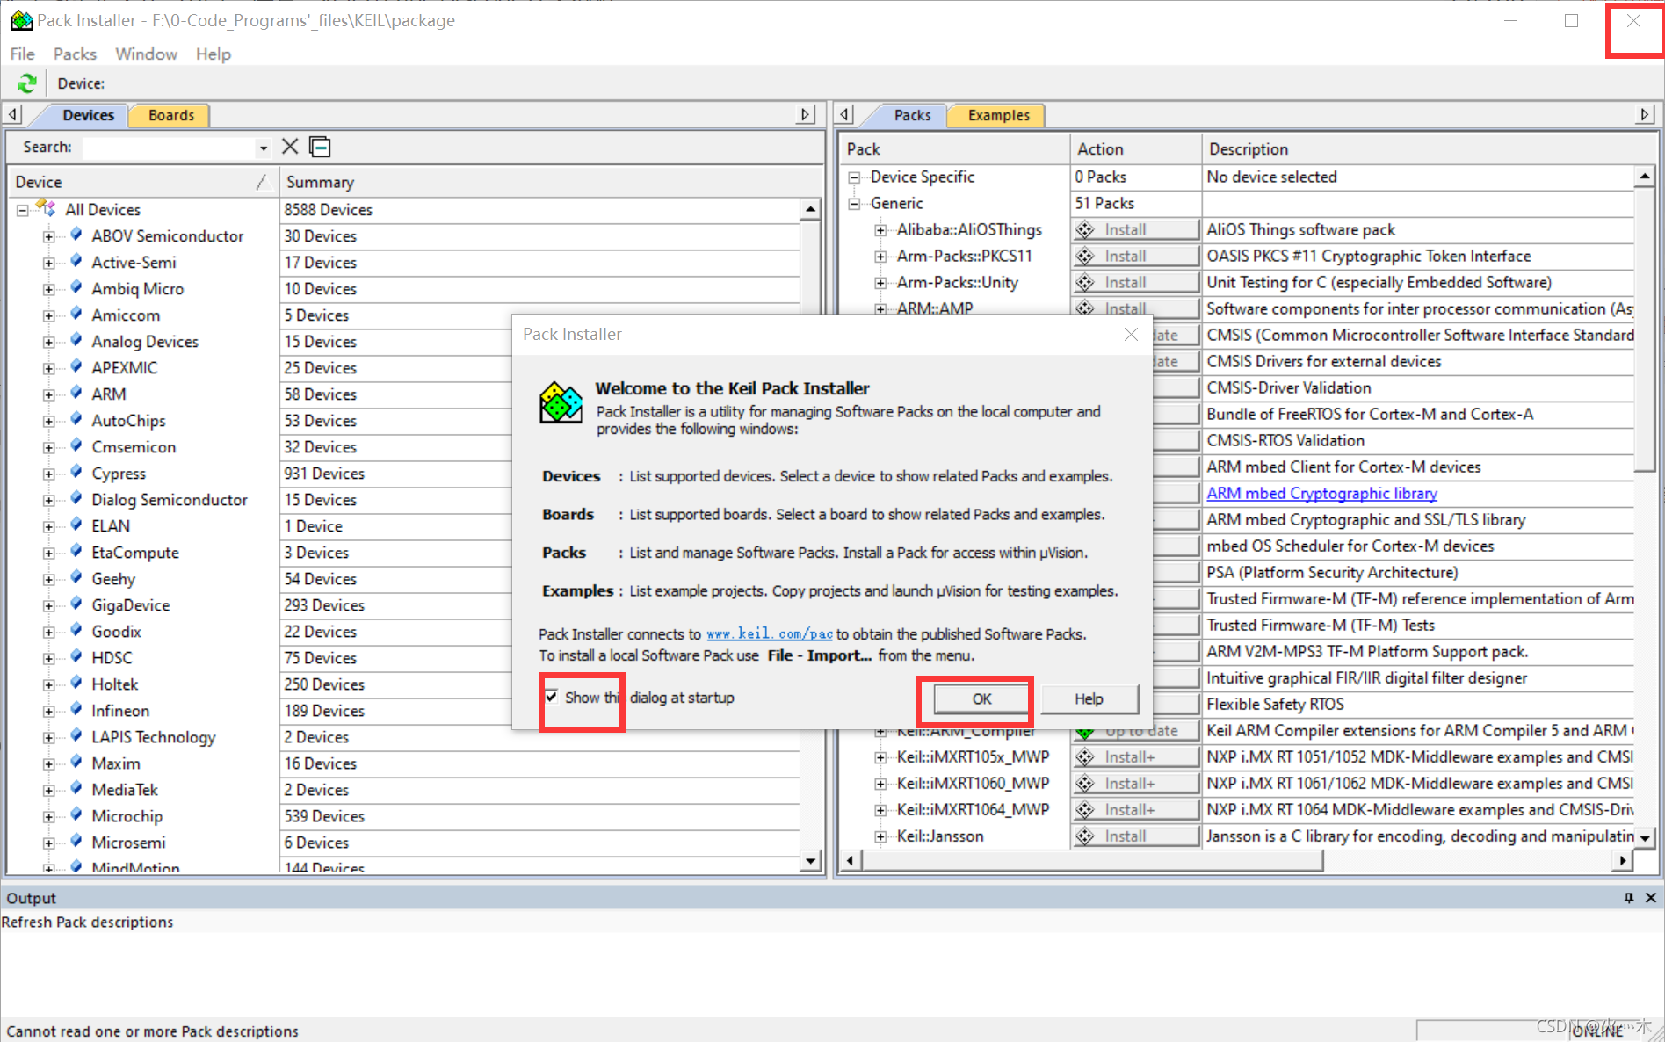
Task: Open the Packs menu
Action: [x=75, y=54]
